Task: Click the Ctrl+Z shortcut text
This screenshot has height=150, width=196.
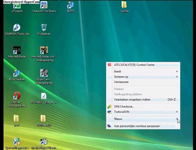Action: click(x=171, y=100)
